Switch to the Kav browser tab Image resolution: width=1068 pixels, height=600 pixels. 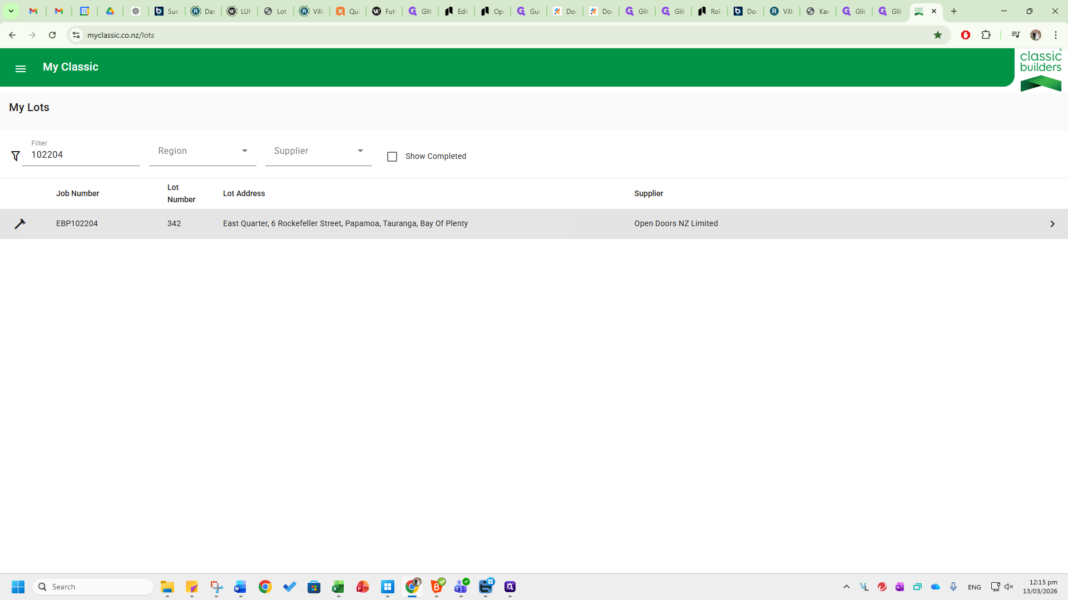click(x=818, y=11)
